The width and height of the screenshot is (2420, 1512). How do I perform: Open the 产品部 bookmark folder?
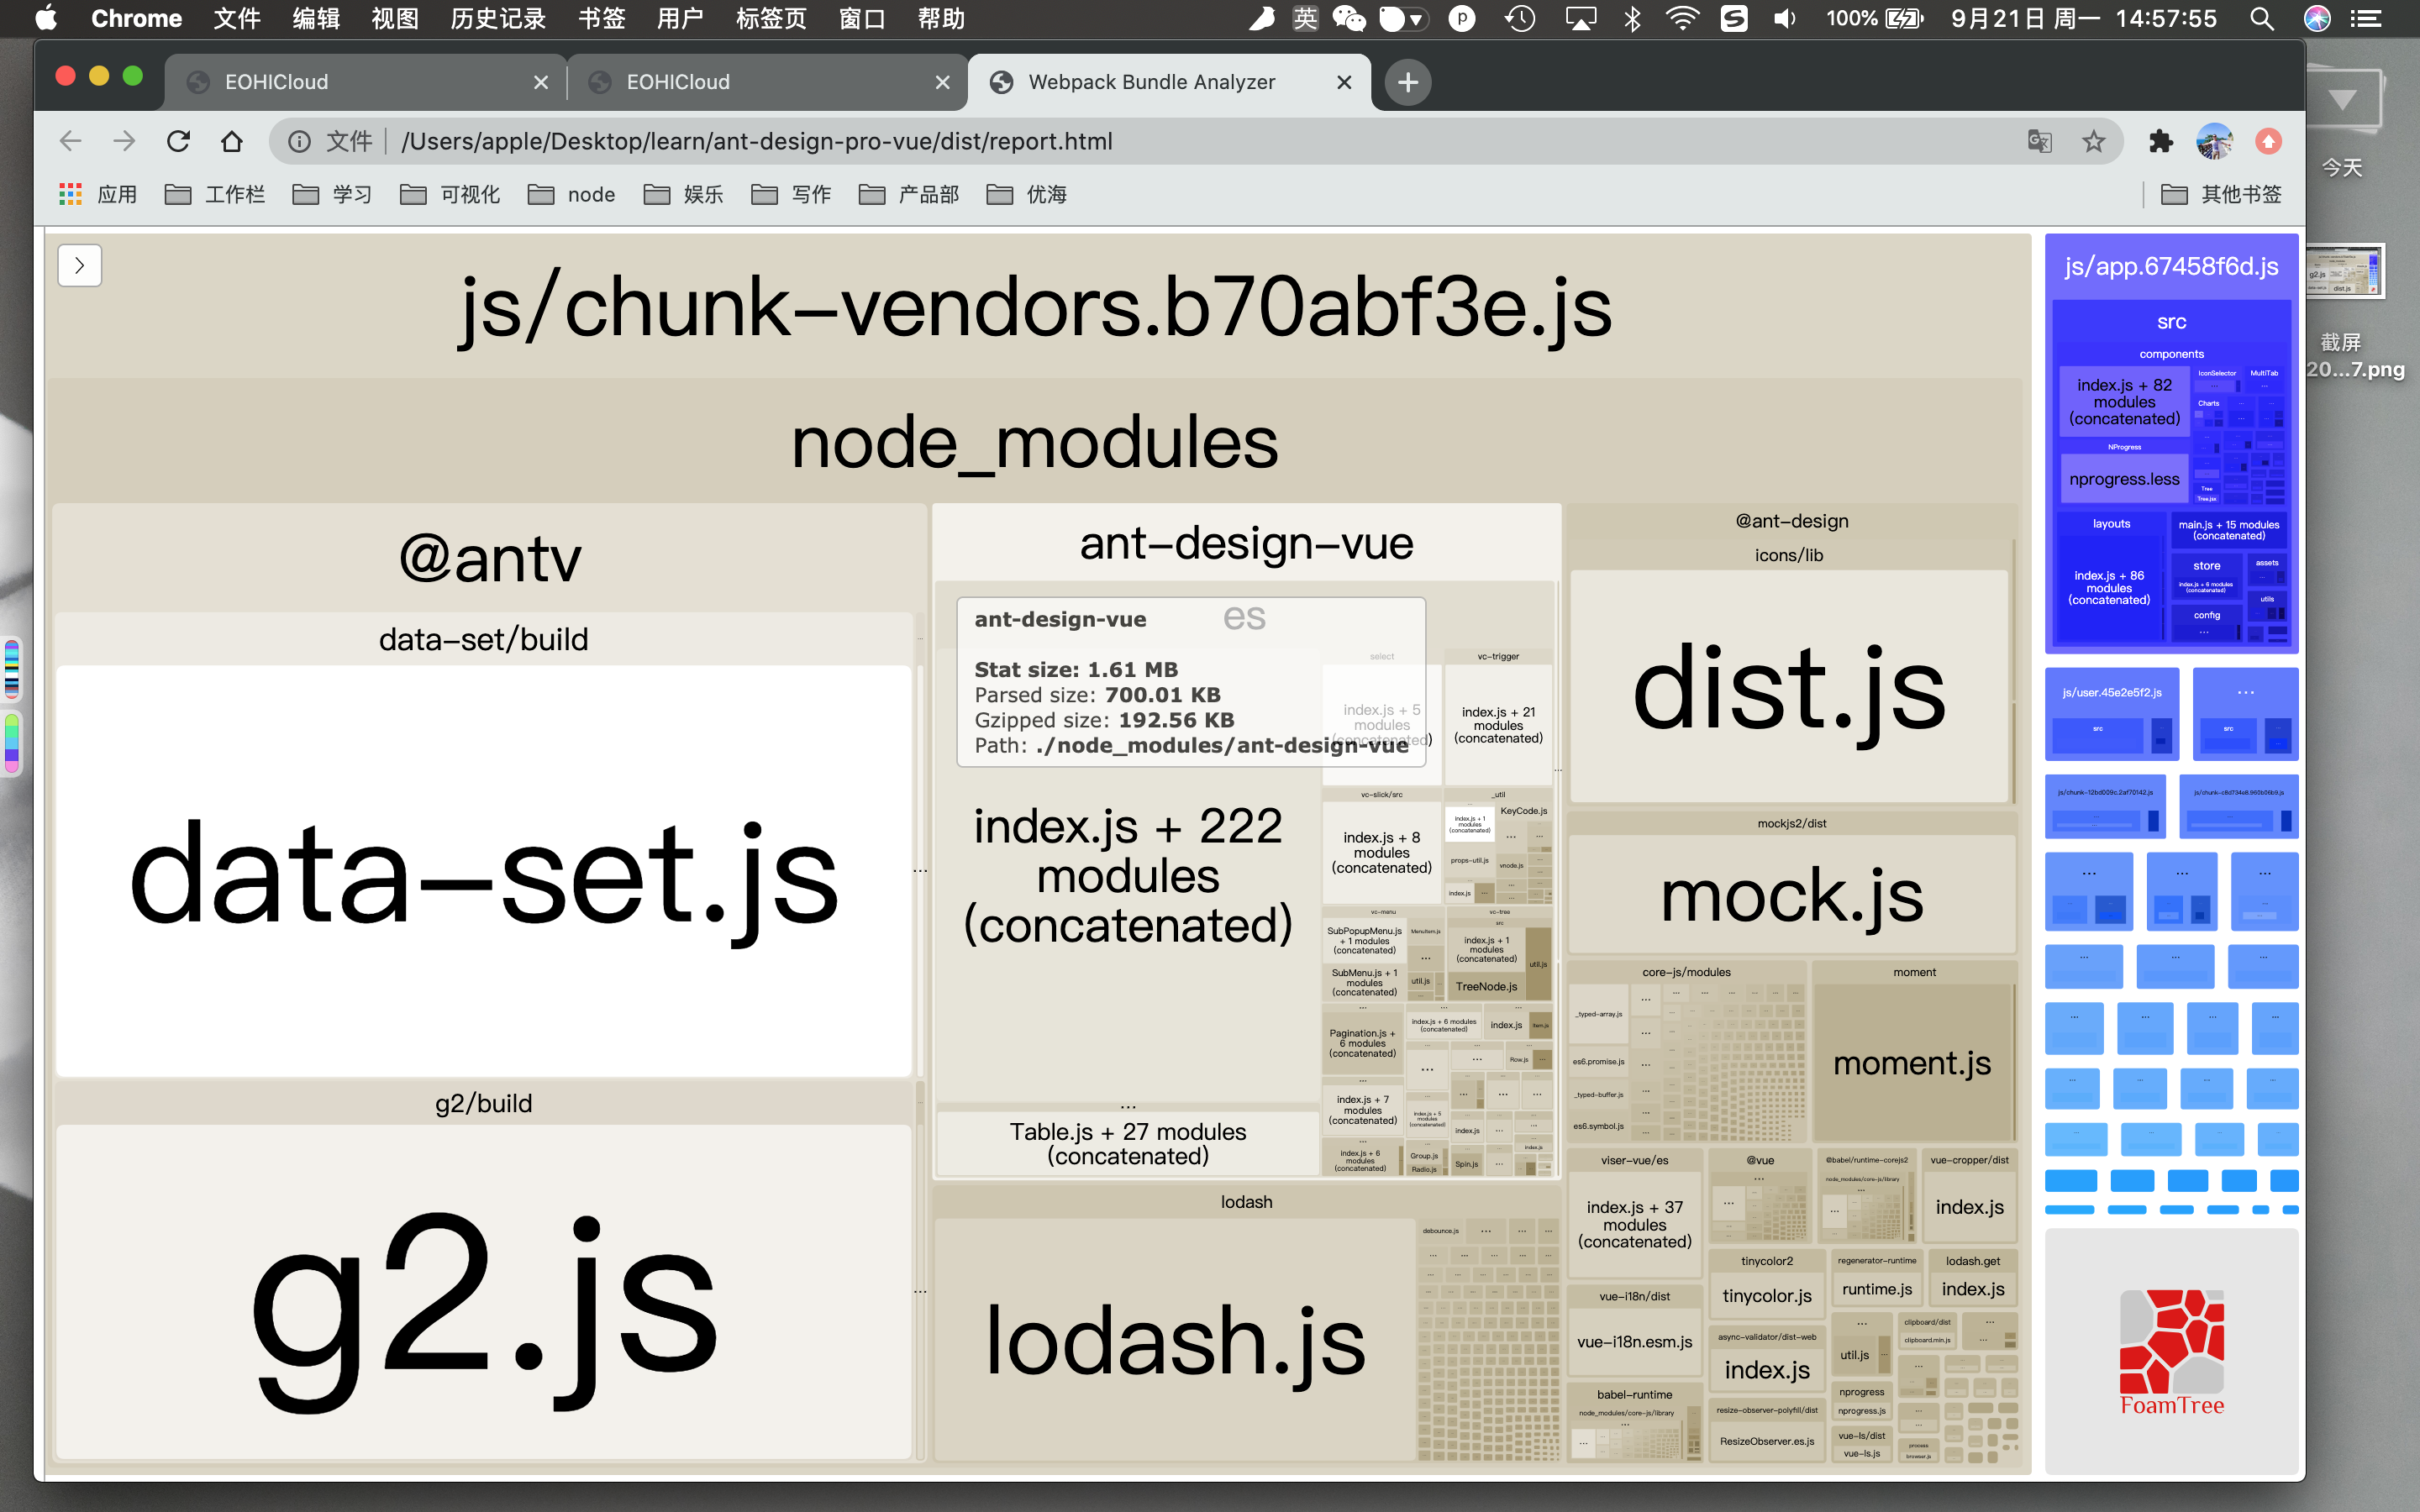tap(909, 194)
